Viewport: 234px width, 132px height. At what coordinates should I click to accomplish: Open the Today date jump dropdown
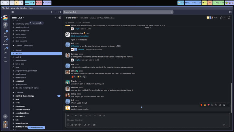click(148, 27)
